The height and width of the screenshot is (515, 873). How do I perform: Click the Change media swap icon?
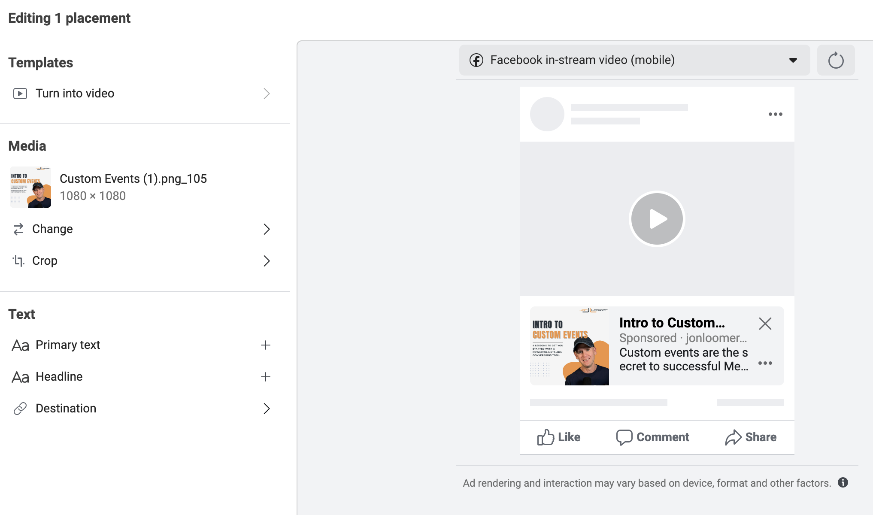(18, 229)
